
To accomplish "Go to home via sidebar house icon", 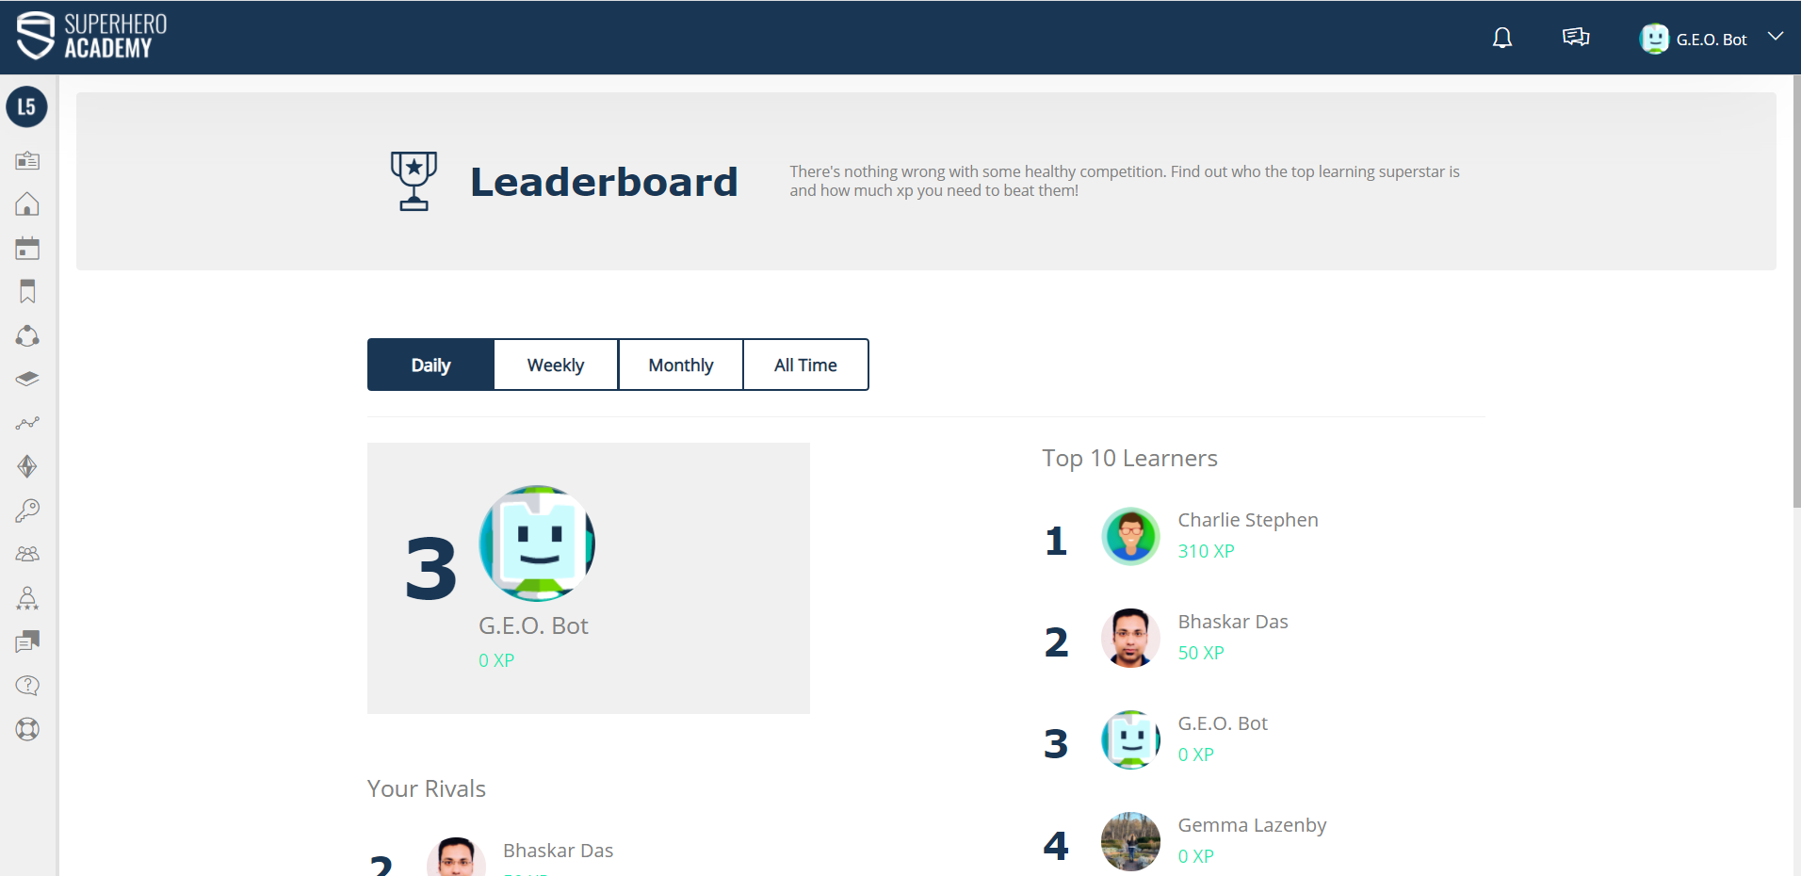I will 27,204.
